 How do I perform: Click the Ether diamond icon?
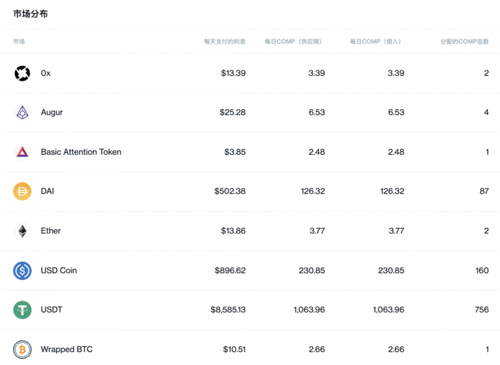(x=22, y=231)
